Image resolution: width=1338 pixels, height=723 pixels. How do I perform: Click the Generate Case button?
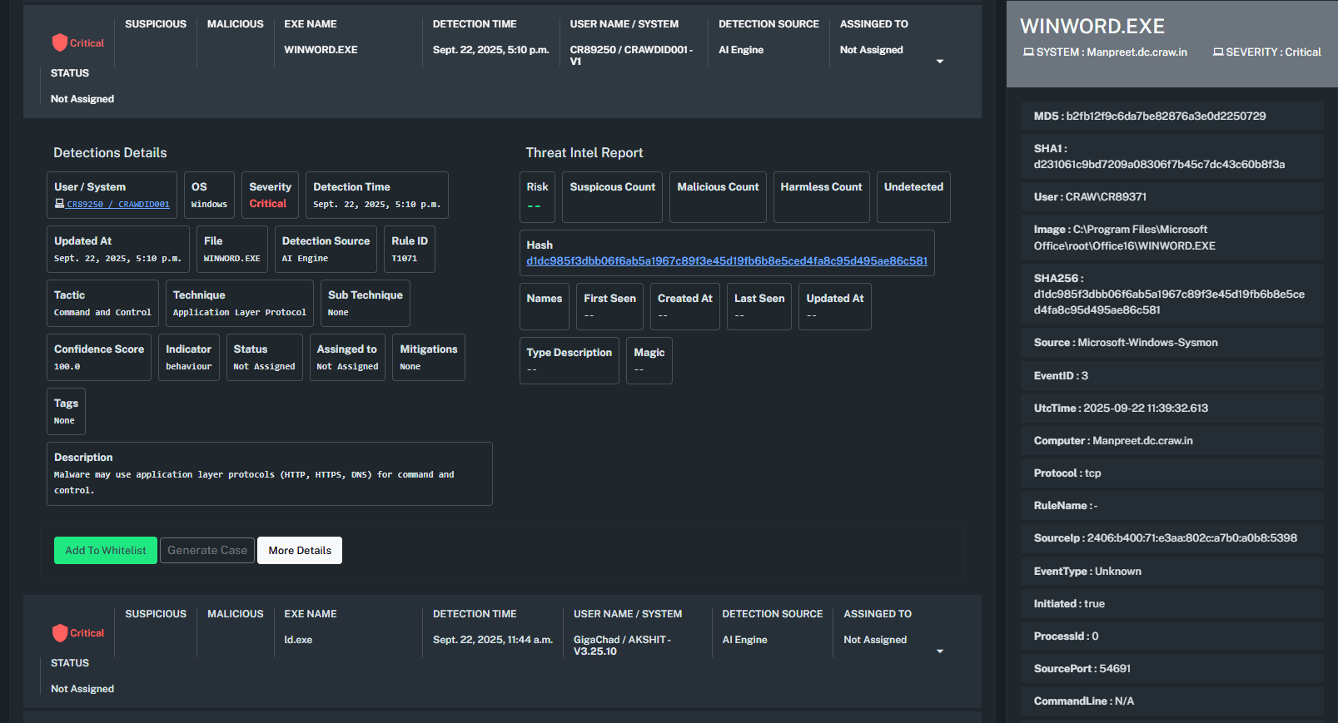207,551
